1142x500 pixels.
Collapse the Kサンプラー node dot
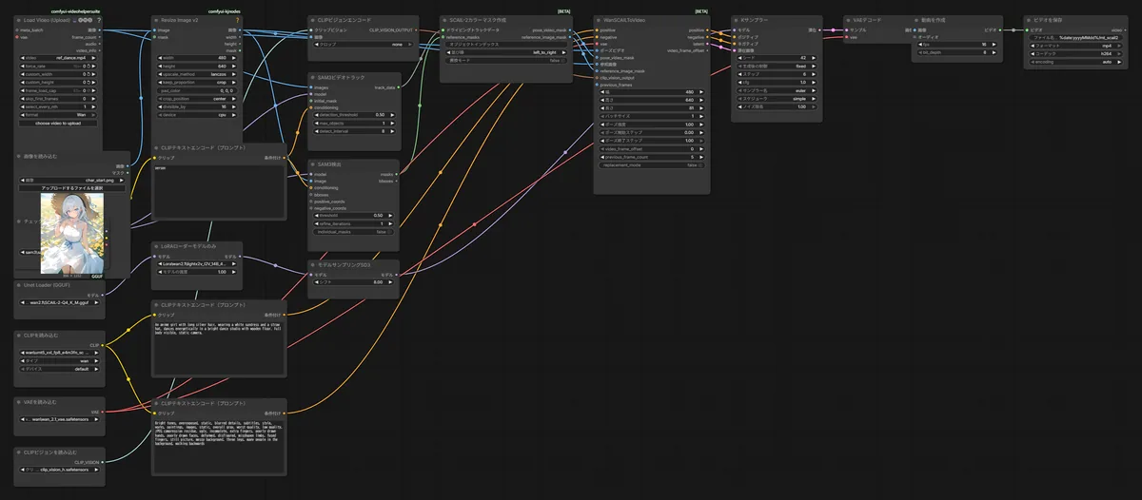pyautogui.click(x=736, y=20)
